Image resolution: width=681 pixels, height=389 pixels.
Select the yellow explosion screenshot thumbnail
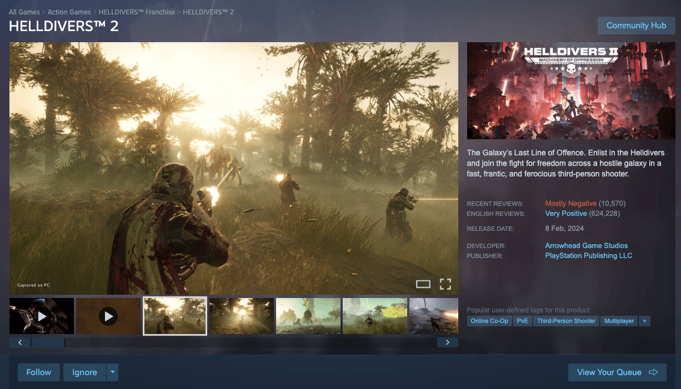point(375,316)
